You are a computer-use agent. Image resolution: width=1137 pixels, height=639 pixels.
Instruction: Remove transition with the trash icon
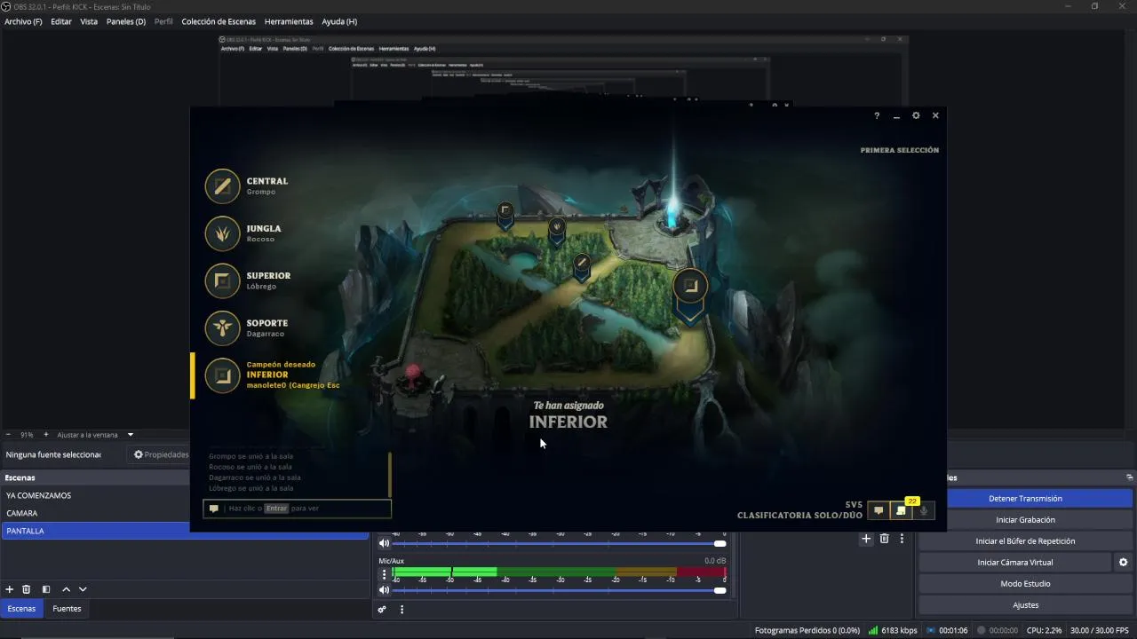(x=884, y=539)
